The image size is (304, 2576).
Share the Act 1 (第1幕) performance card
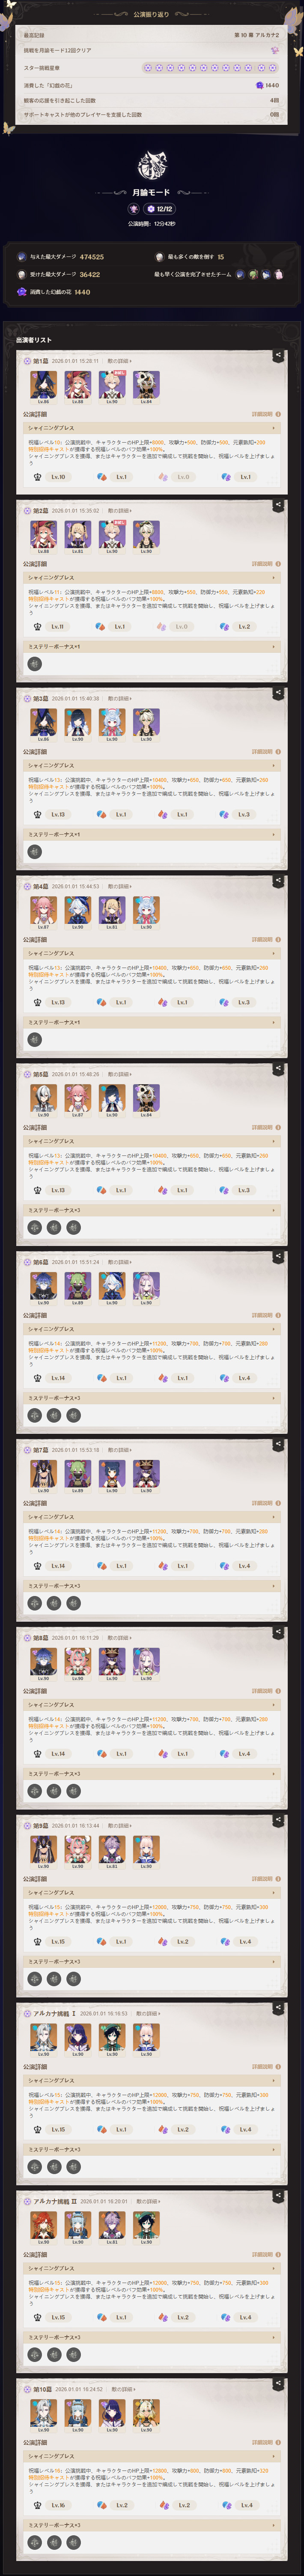pos(278,355)
